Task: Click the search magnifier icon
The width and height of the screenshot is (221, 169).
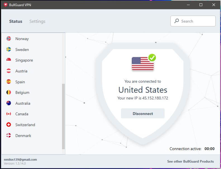Action: pos(177,21)
